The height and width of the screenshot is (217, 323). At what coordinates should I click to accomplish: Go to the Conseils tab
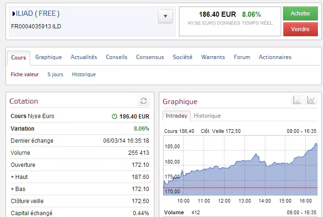[x=117, y=57]
